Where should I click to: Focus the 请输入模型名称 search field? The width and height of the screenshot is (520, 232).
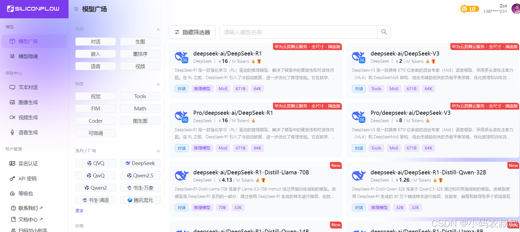pyautogui.click(x=299, y=32)
